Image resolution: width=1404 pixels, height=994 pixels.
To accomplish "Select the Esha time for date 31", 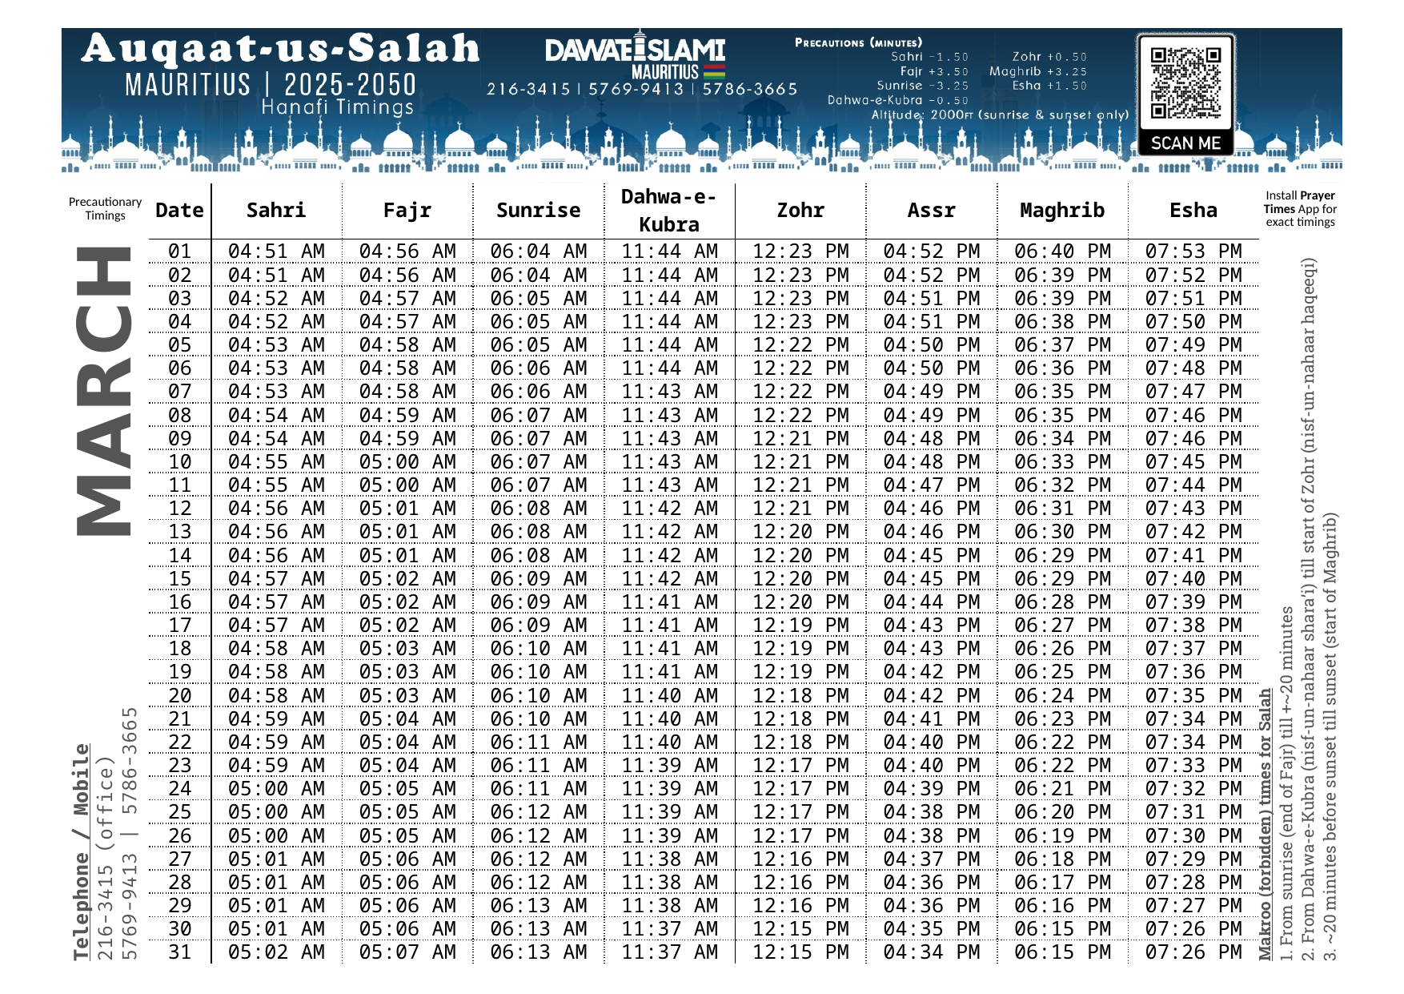I will pos(1193,952).
